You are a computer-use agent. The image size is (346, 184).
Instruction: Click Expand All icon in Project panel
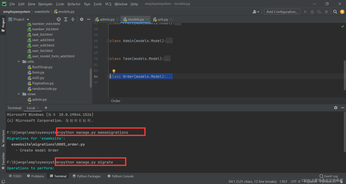(66, 19)
